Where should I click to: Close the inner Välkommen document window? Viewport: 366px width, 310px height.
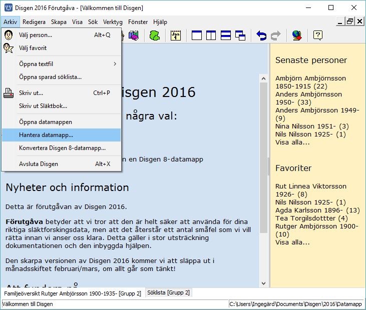(359, 21)
